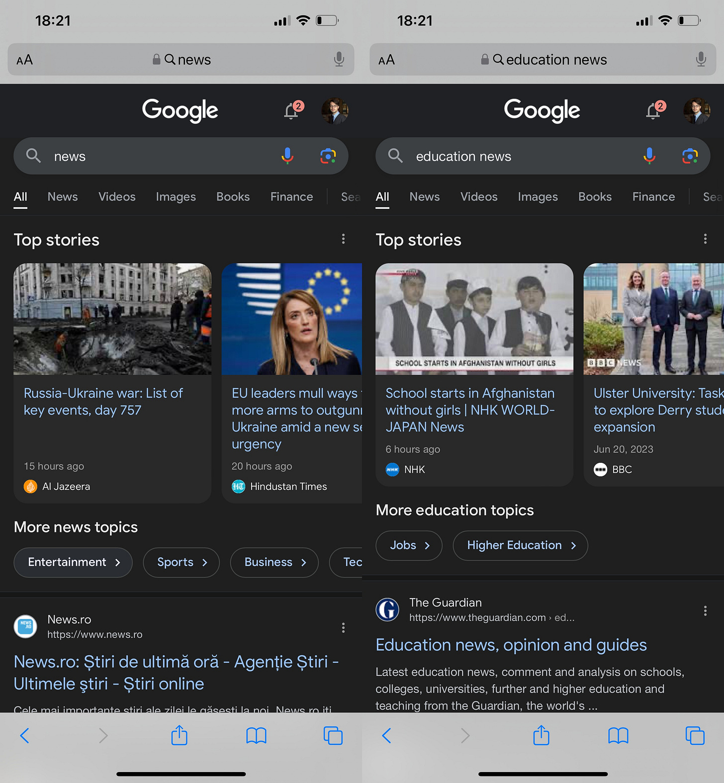The height and width of the screenshot is (783, 724).
Task: Tap the Google logo on education news page
Action: point(542,110)
